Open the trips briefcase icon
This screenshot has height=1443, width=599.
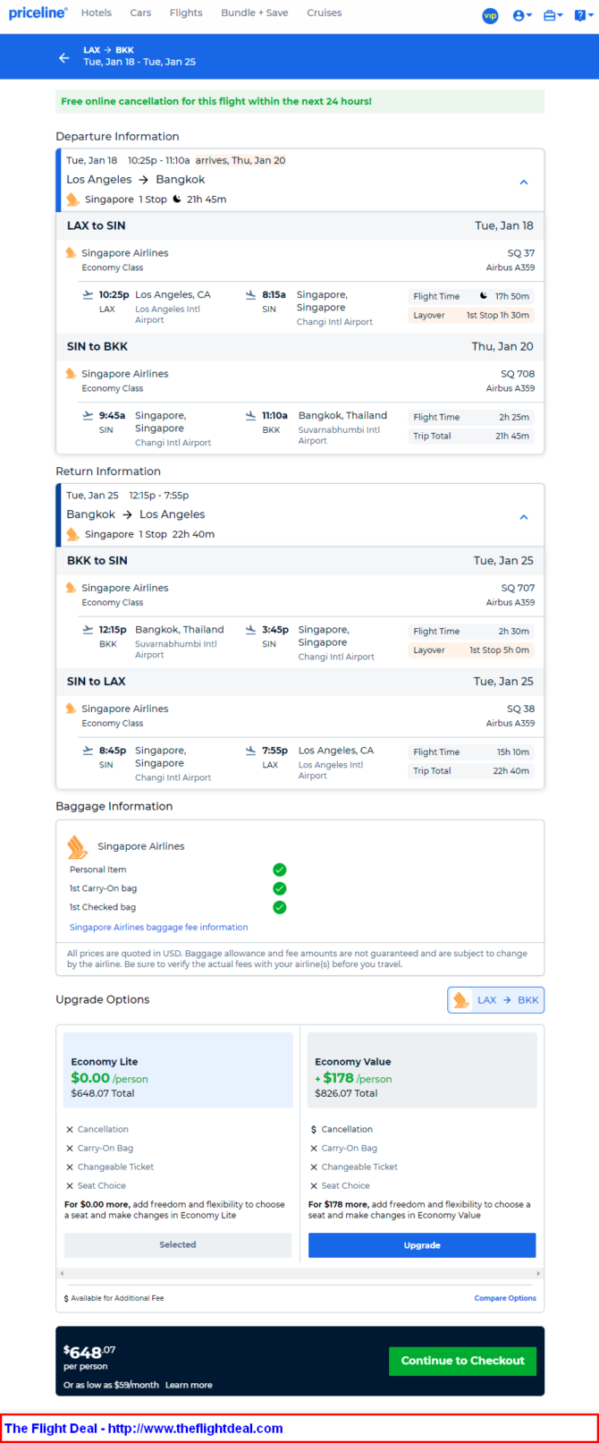(553, 15)
